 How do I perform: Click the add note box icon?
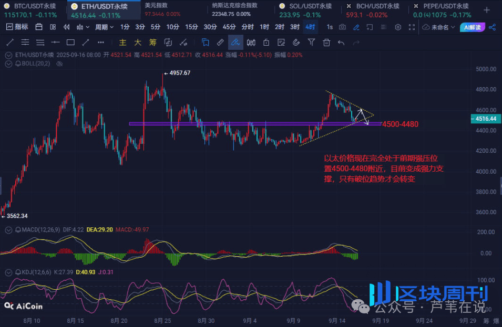(370, 27)
